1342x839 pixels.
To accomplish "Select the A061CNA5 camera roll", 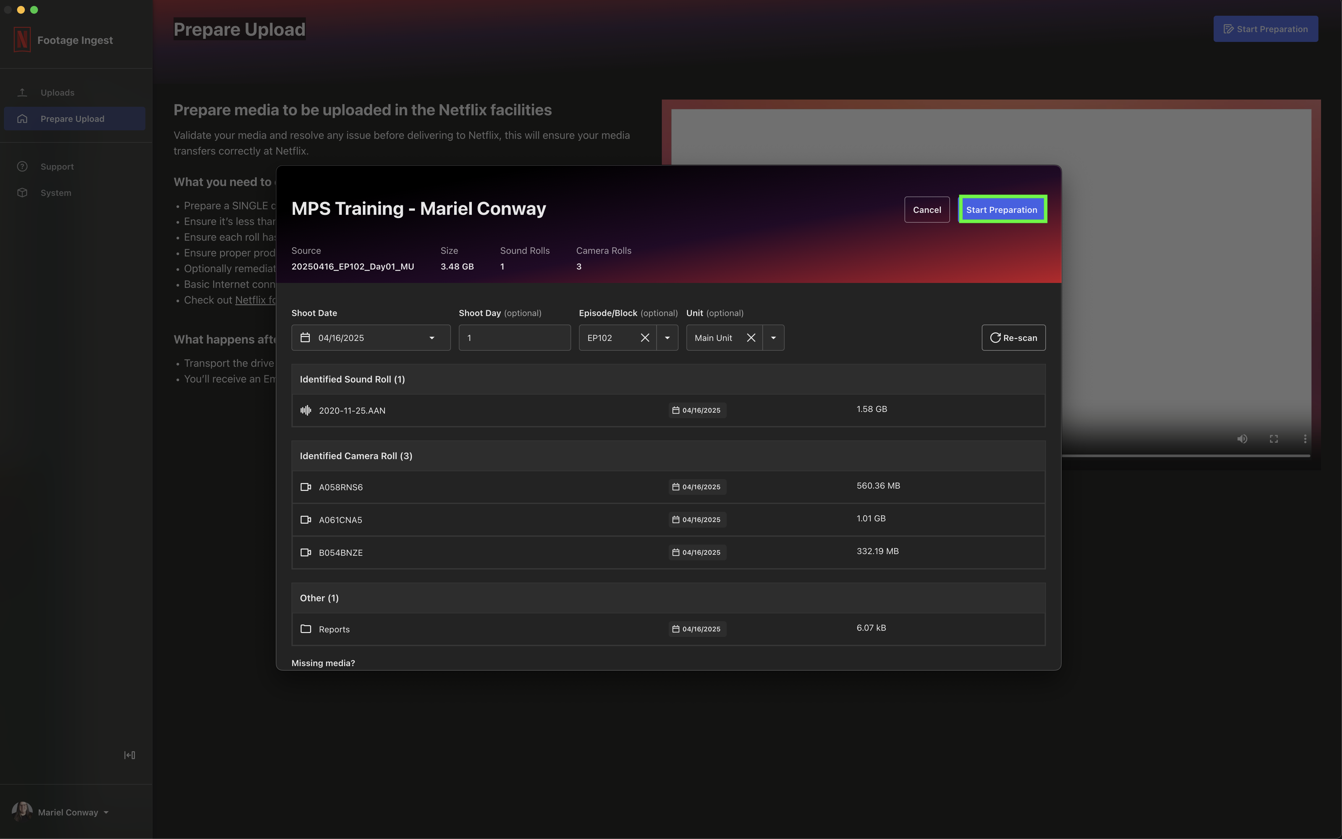I will pos(668,519).
